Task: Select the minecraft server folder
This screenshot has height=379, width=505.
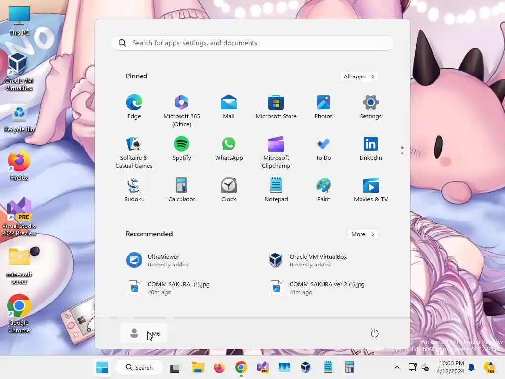Action: [19, 266]
